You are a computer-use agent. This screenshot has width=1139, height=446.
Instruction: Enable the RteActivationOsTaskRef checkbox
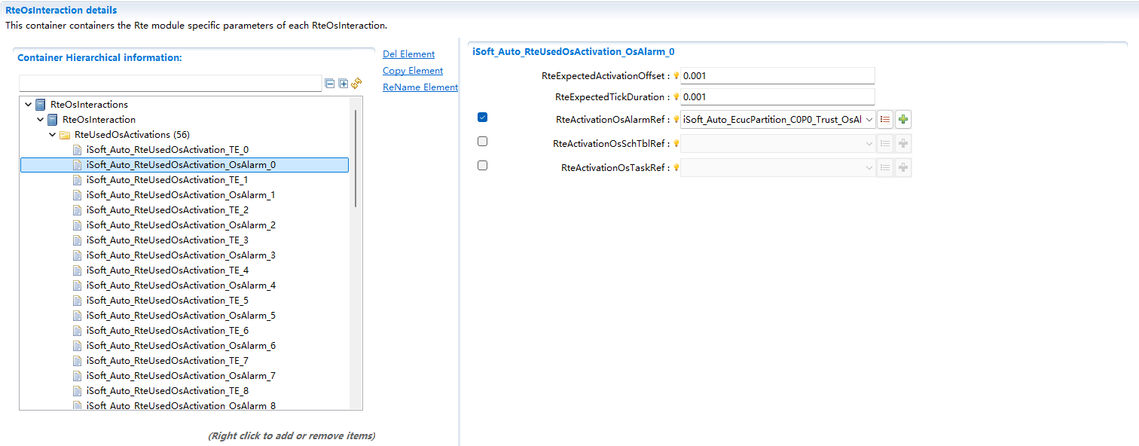[483, 166]
